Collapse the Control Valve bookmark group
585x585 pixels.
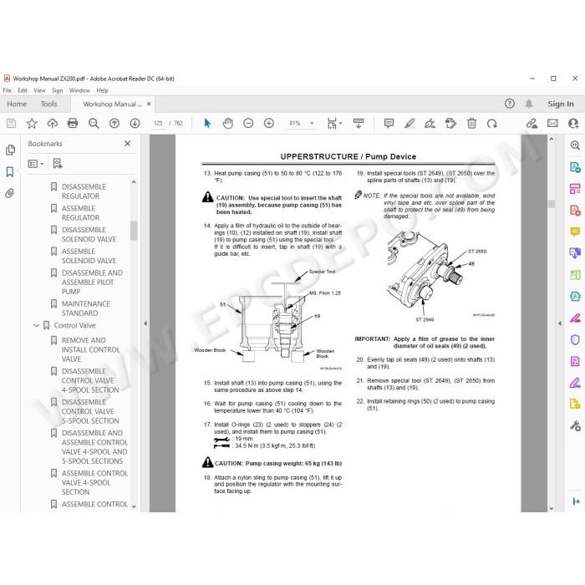click(x=37, y=325)
